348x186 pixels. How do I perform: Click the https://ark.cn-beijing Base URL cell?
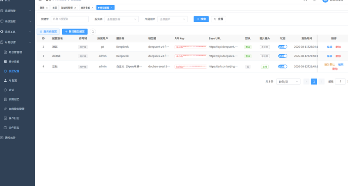223,66
